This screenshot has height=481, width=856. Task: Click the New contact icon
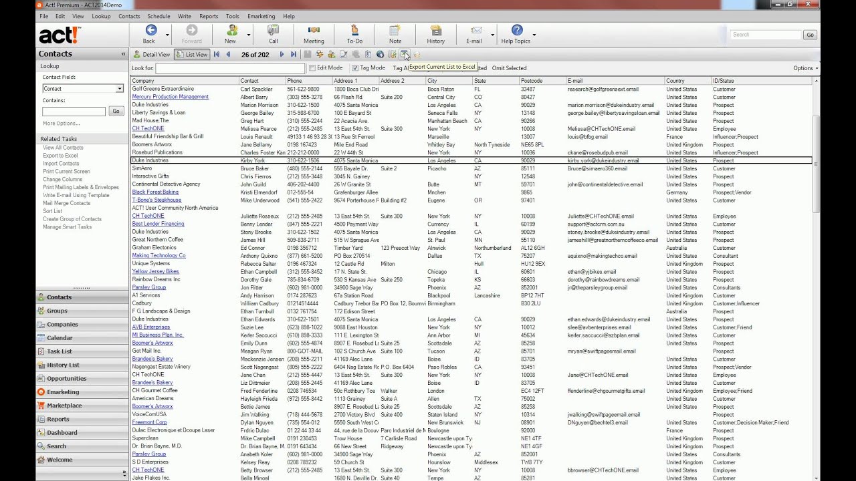pyautogui.click(x=231, y=30)
